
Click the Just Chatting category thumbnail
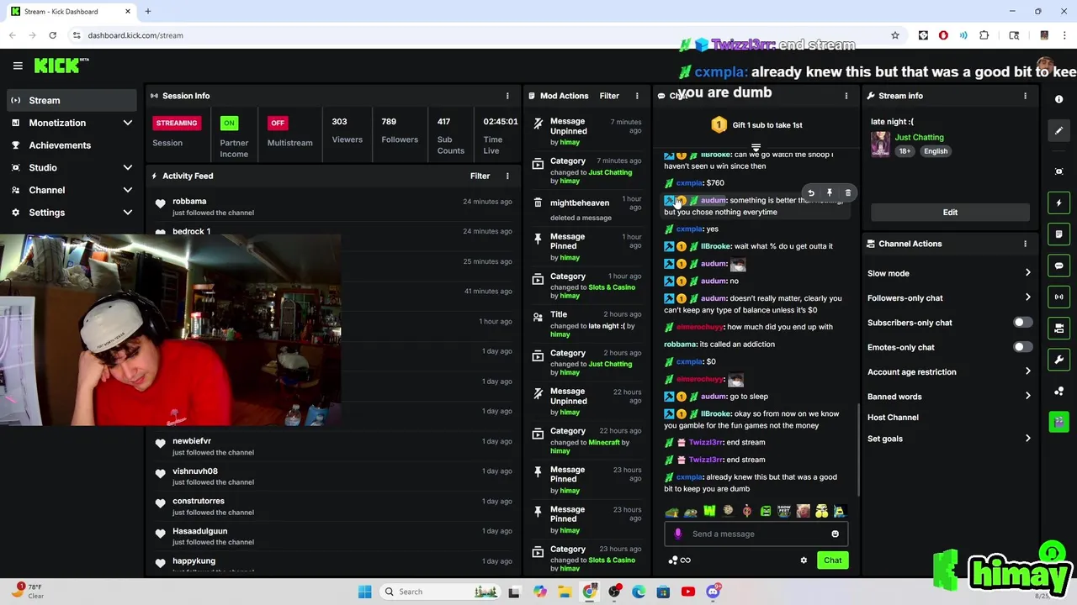pyautogui.click(x=880, y=144)
